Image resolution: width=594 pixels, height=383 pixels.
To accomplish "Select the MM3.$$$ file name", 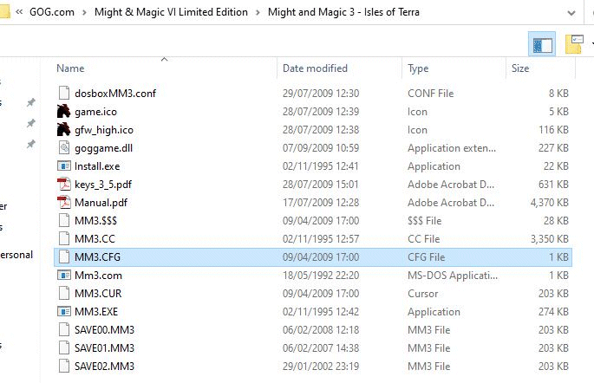I will (x=96, y=220).
